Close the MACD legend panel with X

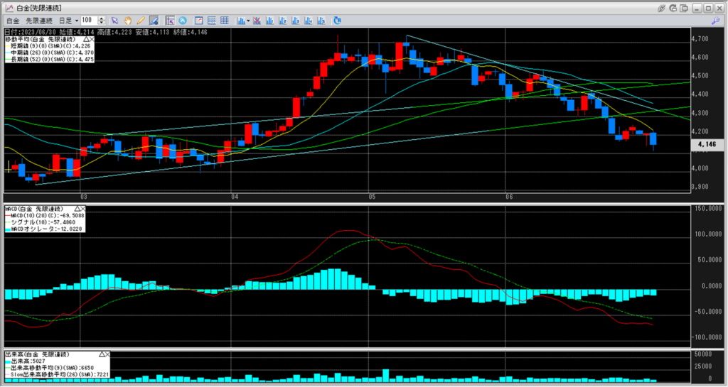pyautogui.click(x=83, y=209)
